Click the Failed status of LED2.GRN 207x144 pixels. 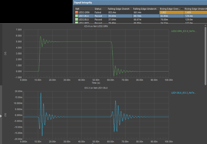pyautogui.click(x=98, y=13)
